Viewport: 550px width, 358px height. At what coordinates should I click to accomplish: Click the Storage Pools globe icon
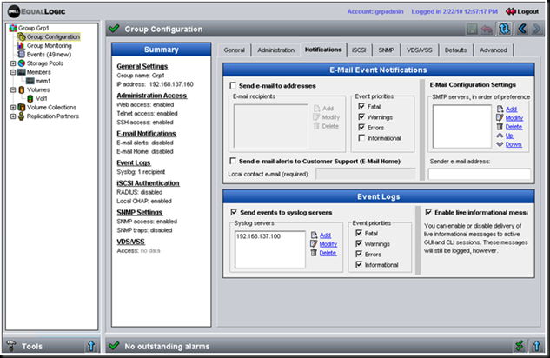[22, 63]
